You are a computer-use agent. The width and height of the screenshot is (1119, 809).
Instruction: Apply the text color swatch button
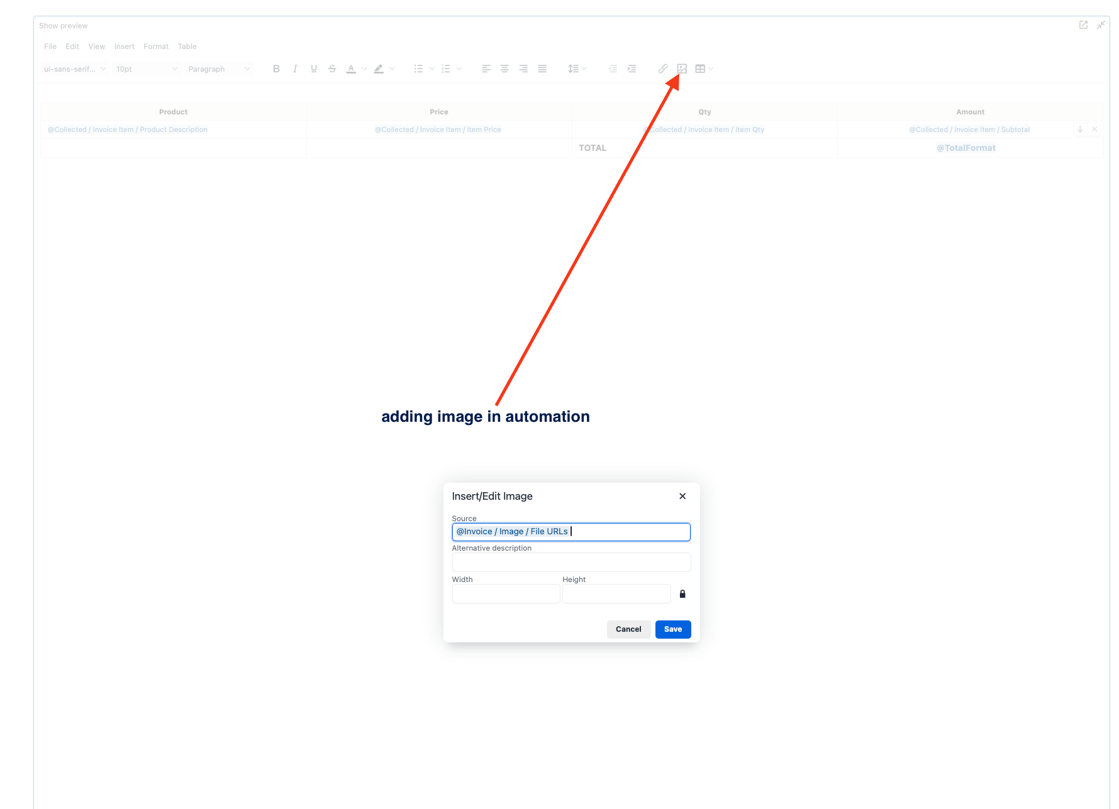click(351, 69)
